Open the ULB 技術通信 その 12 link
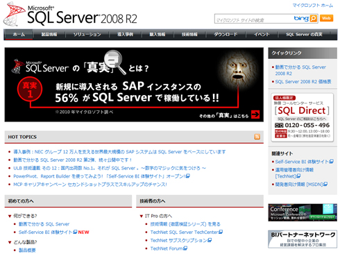Image resolution: width=340 pixels, height=254 pixels. (110, 168)
